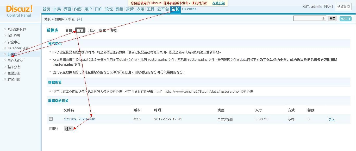Viewport: 356px width, 151px height.
Task: Click the 搜索 search button
Action: [x=332, y=18]
